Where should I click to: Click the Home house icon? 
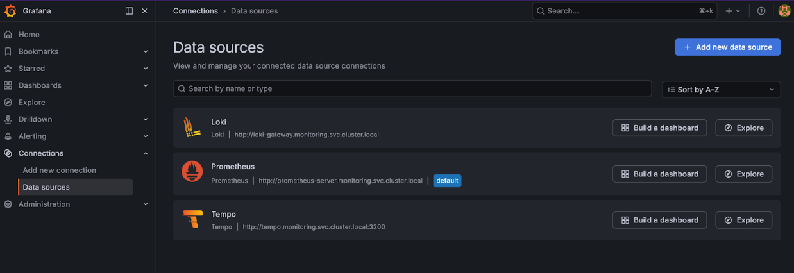point(8,35)
